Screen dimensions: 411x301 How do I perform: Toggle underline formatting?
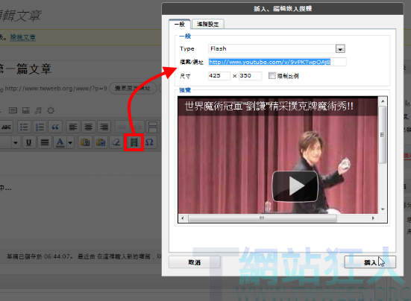coord(29,142)
